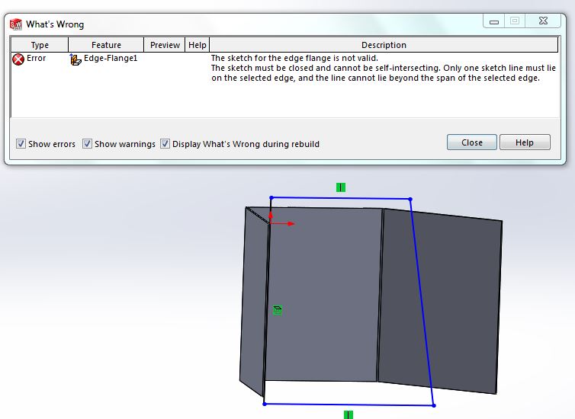Open Help using the dialog Help button
575x419 pixels.
[525, 142]
